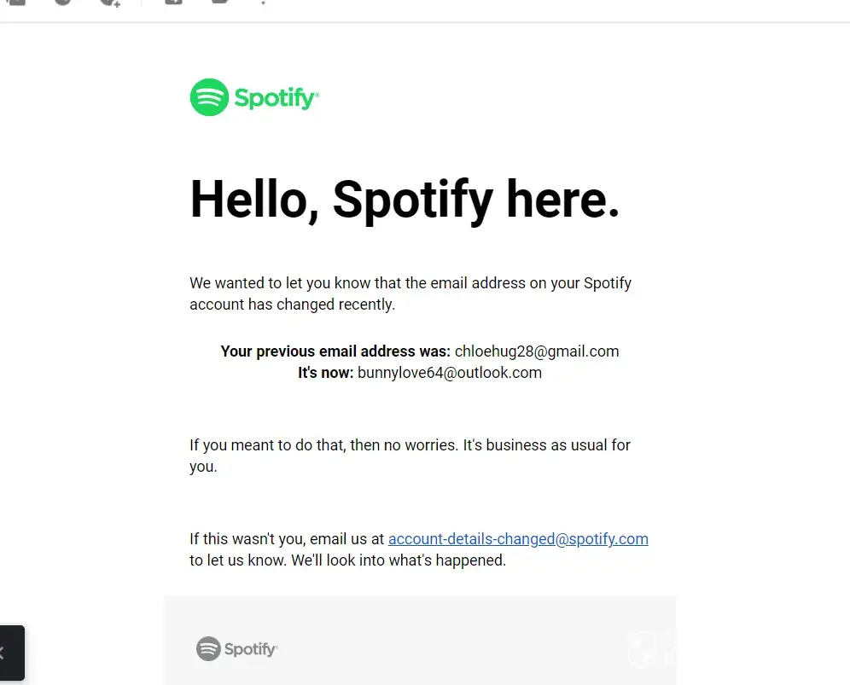Click the "If you meant to do that" paragraph
The width and height of the screenshot is (850, 685).
coord(410,456)
